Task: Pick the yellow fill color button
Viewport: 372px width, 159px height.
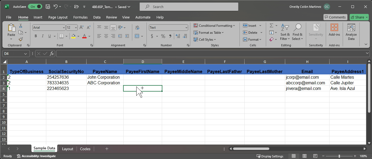Action: click(73, 36)
